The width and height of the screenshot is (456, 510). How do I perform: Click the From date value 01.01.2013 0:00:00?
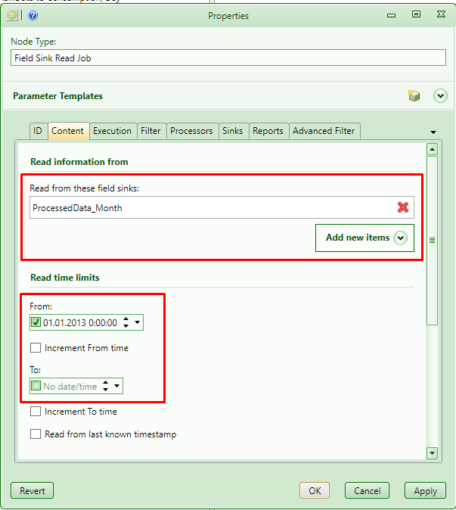80,322
